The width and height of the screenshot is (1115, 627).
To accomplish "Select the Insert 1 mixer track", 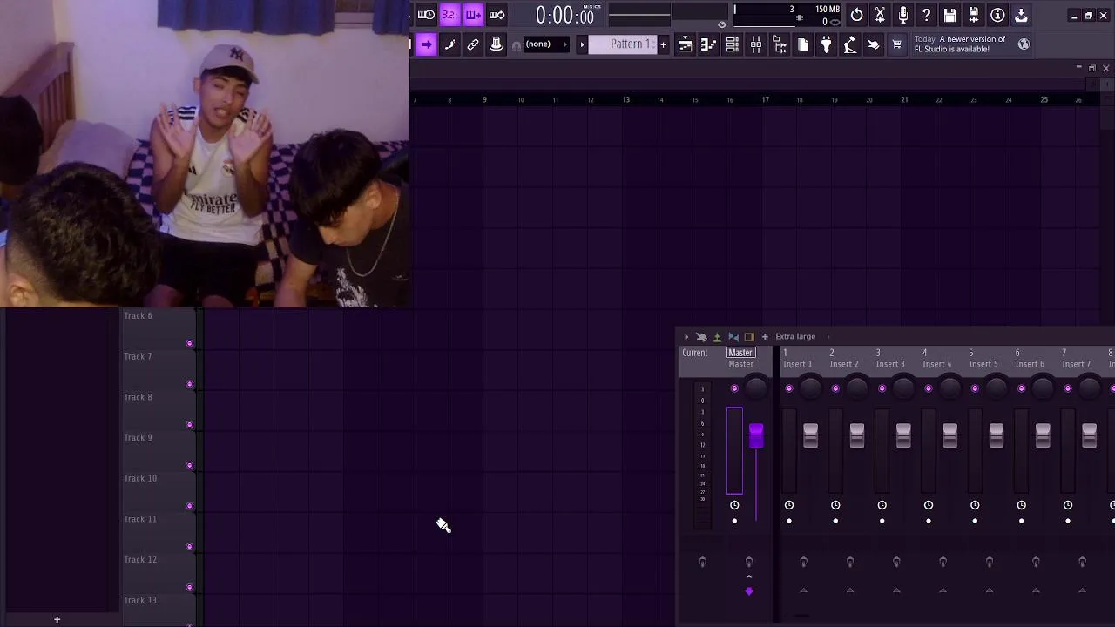I will coord(798,359).
